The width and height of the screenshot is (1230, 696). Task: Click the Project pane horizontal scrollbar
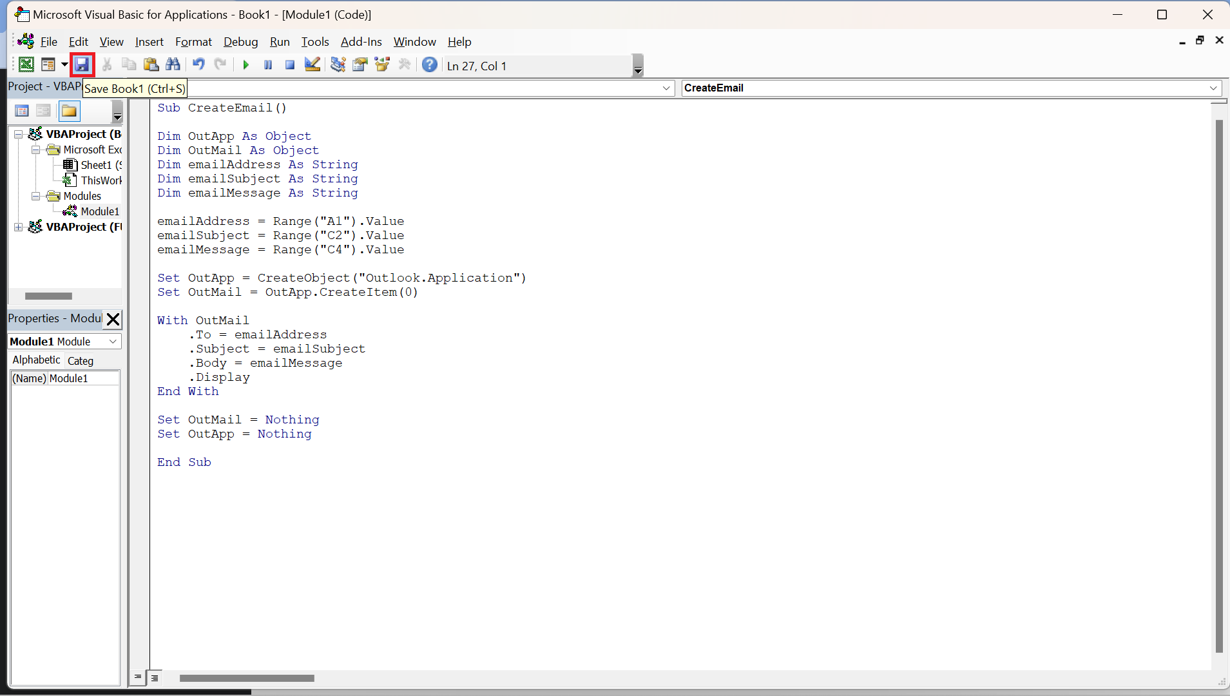[48, 296]
